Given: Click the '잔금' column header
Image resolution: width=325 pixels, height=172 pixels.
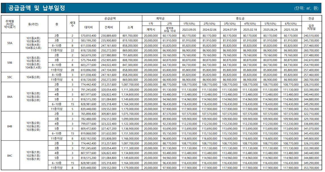Looking at the screenshot, I should [311, 18].
